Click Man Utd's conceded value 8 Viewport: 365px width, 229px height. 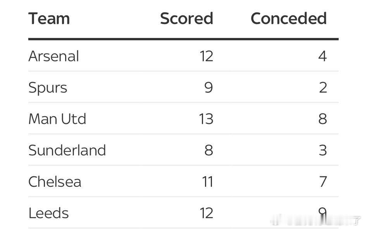[x=323, y=119]
